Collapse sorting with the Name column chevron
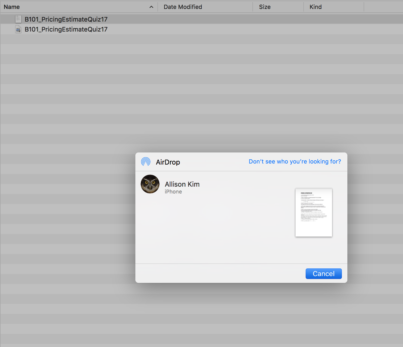 (151, 7)
